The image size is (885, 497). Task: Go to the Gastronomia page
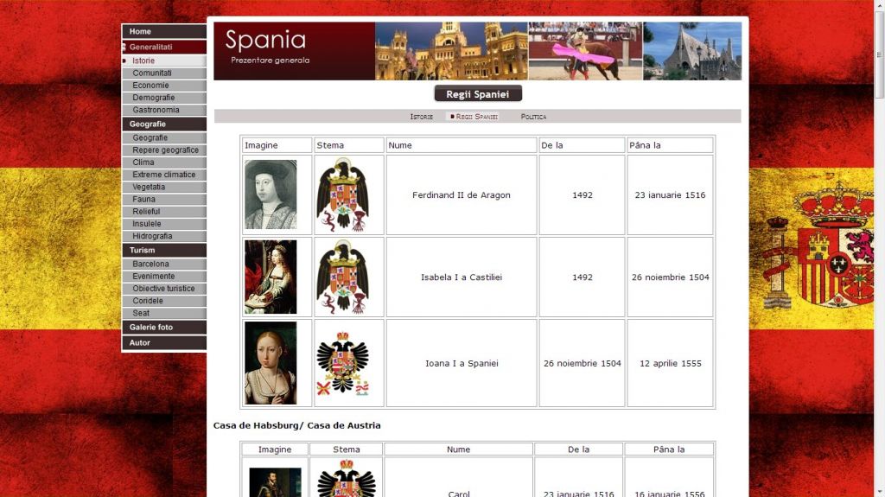pos(163,110)
